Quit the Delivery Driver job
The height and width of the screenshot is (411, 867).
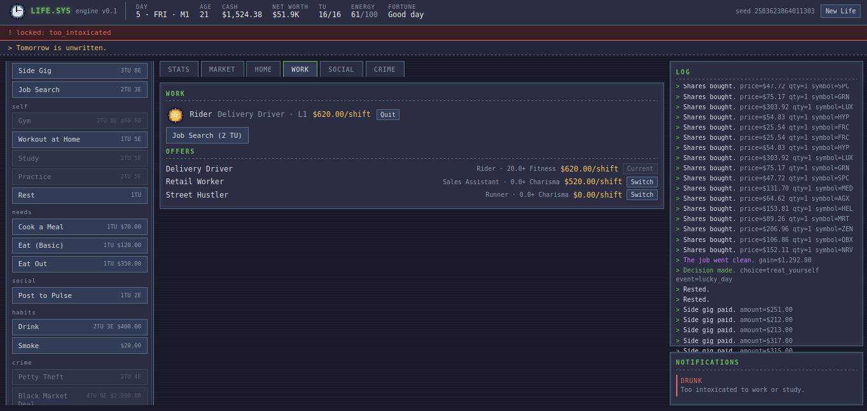(388, 115)
